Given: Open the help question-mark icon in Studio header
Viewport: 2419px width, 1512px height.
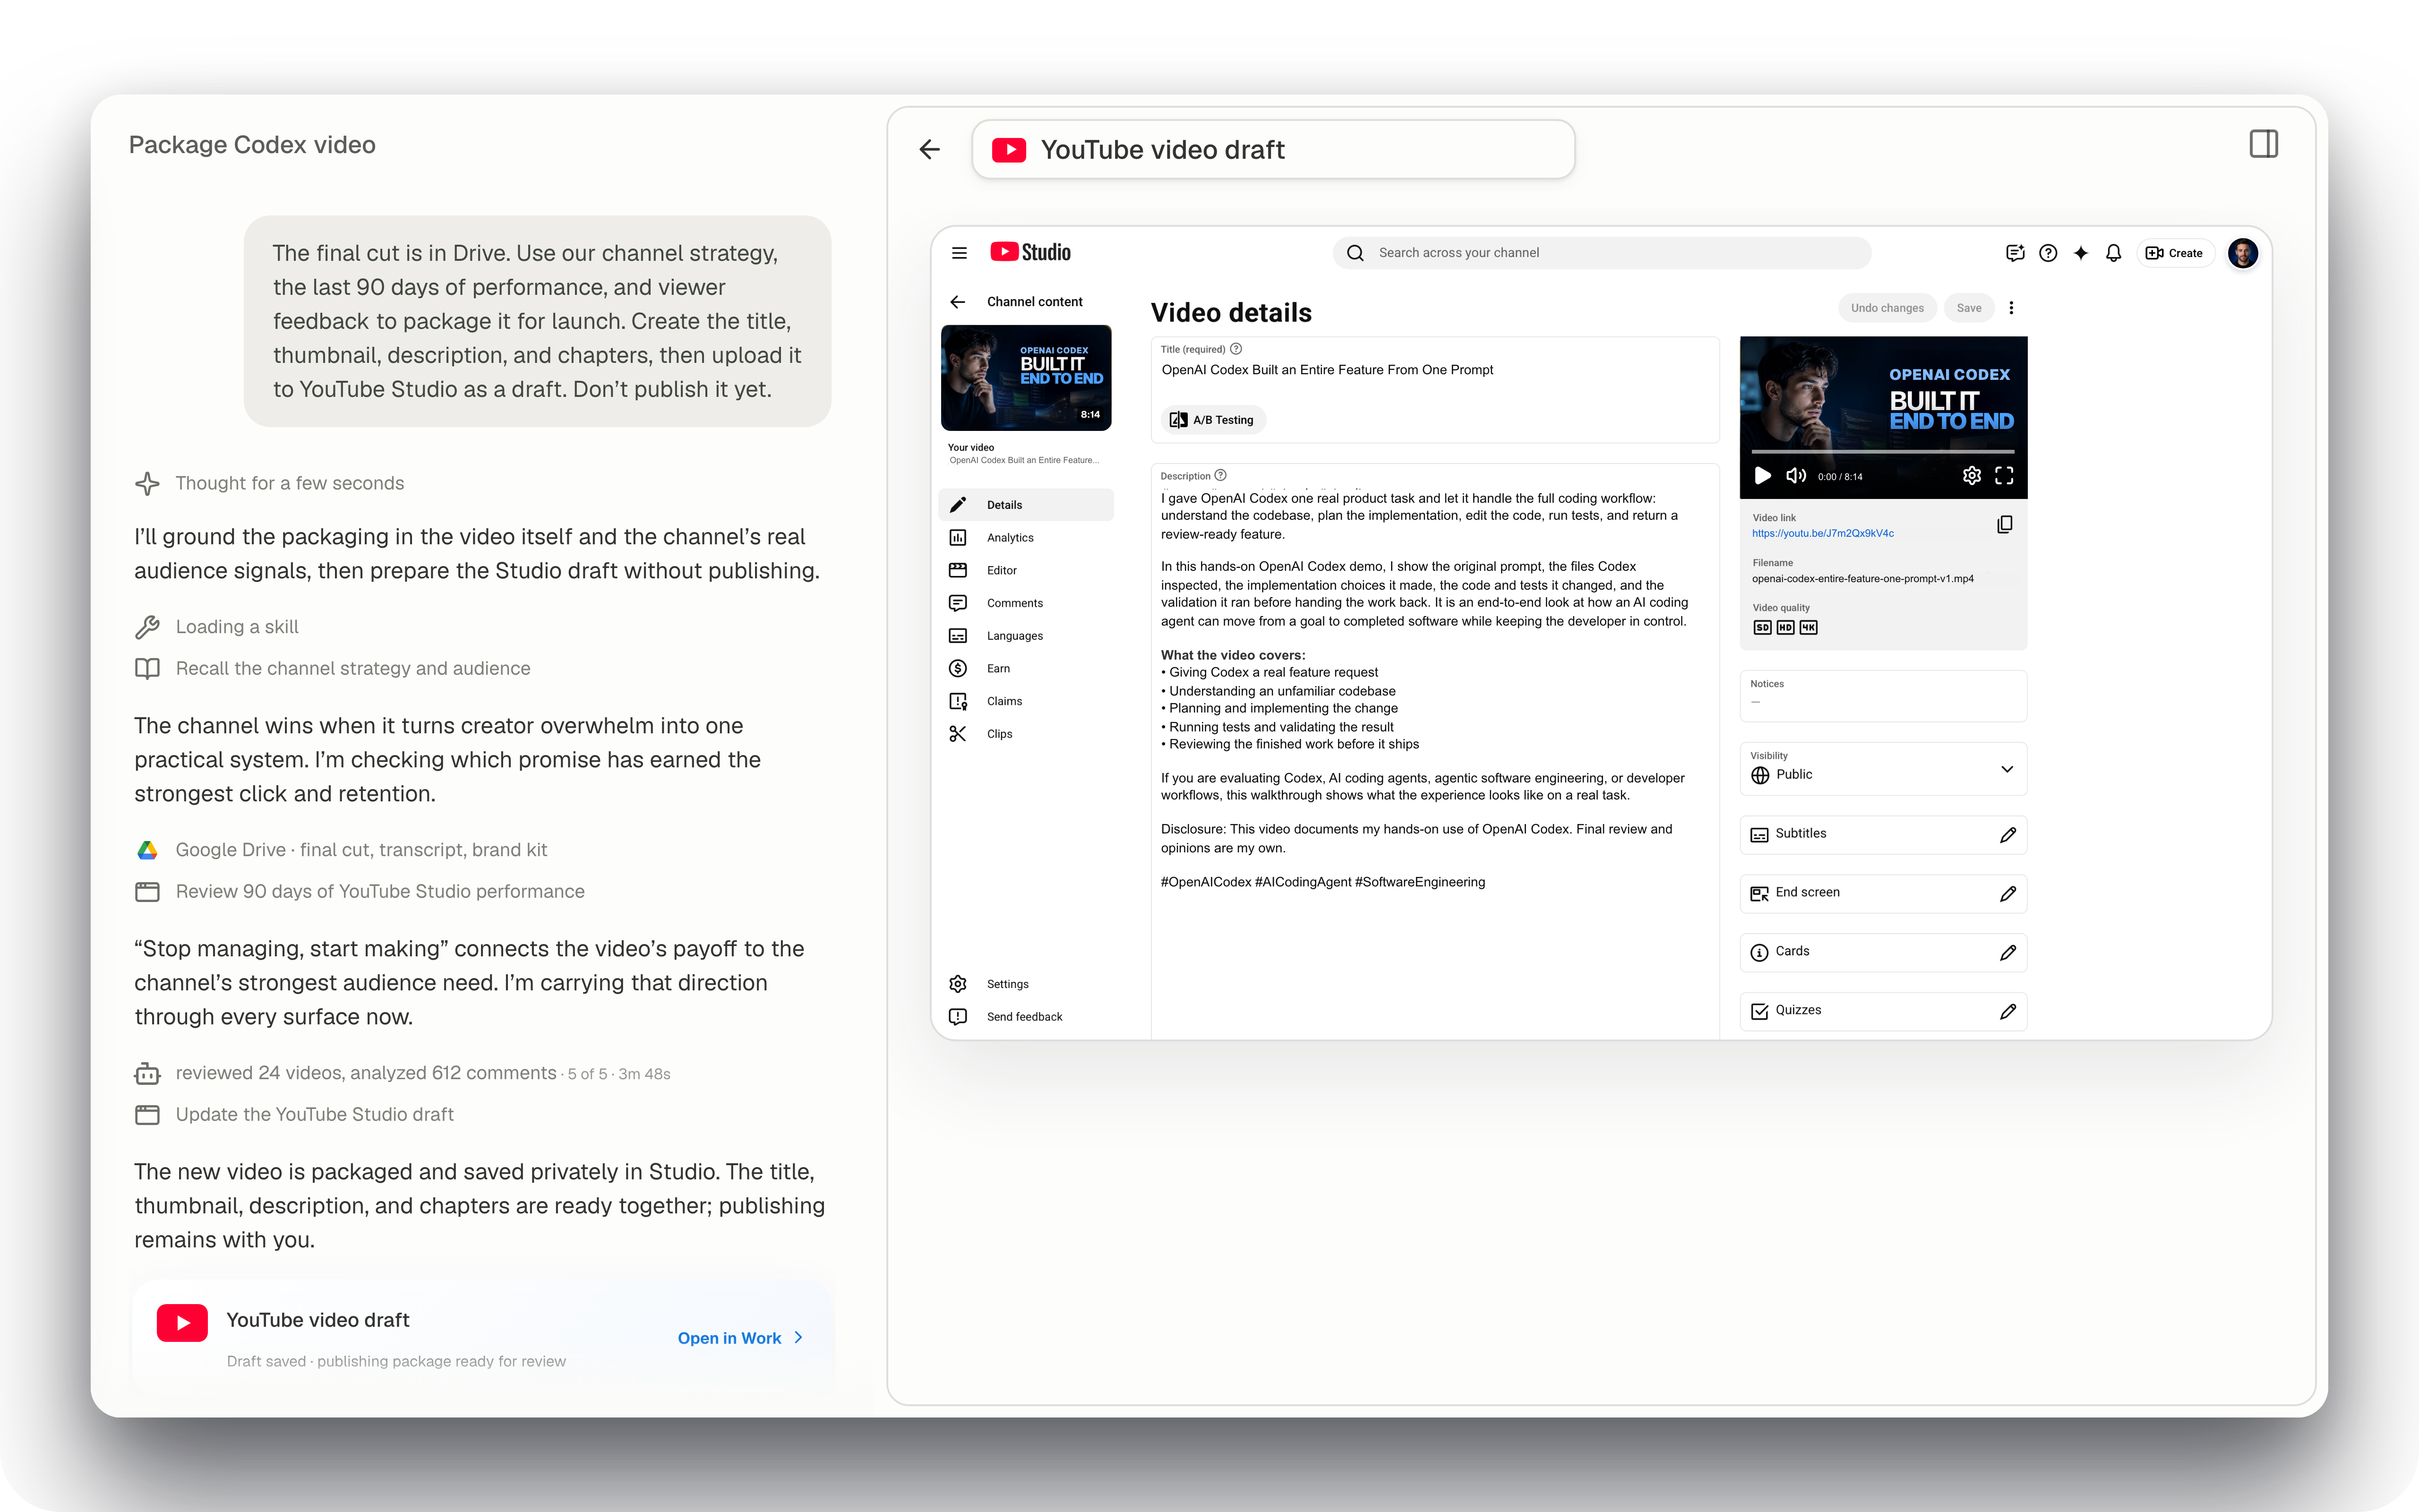Looking at the screenshot, I should tap(2047, 253).
